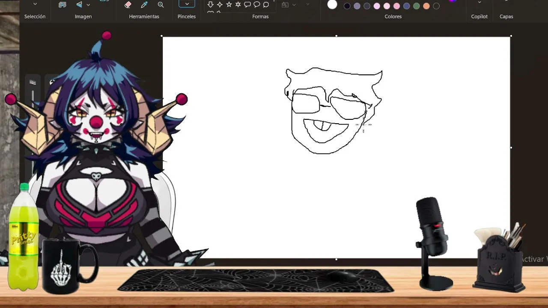Choose the six-point star shape
This screenshot has width=548, height=308.
click(x=238, y=4)
